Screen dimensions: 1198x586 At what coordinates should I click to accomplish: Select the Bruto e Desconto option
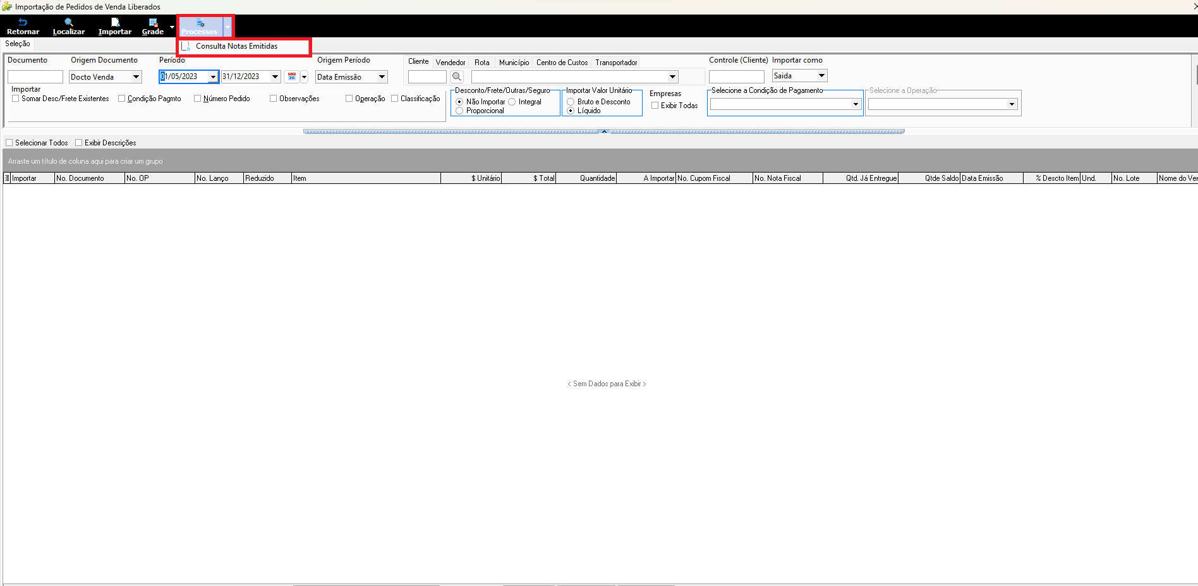(571, 102)
